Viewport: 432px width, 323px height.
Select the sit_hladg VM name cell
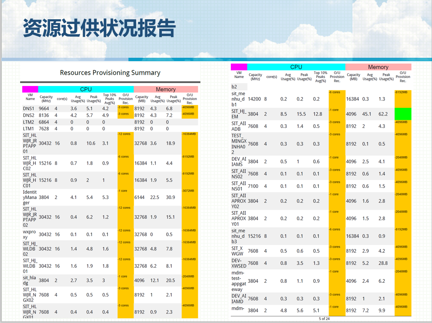click(30, 281)
